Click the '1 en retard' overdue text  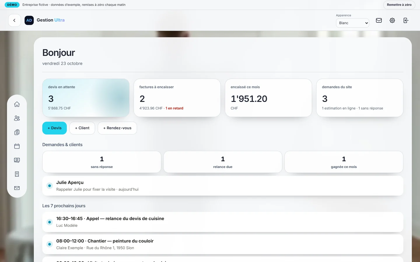click(174, 108)
